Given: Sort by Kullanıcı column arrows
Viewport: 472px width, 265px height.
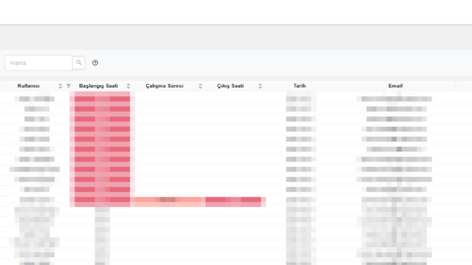Looking at the screenshot, I should click(60, 86).
